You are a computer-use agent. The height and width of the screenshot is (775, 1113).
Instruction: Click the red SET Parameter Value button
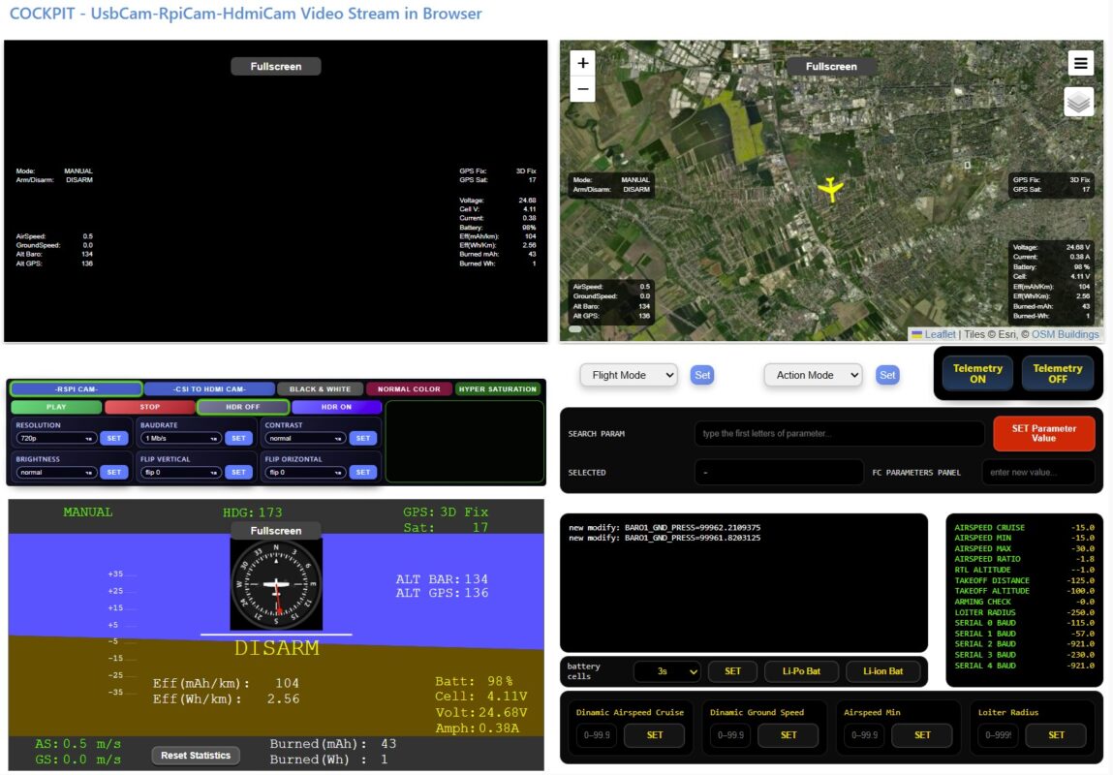pos(1043,433)
